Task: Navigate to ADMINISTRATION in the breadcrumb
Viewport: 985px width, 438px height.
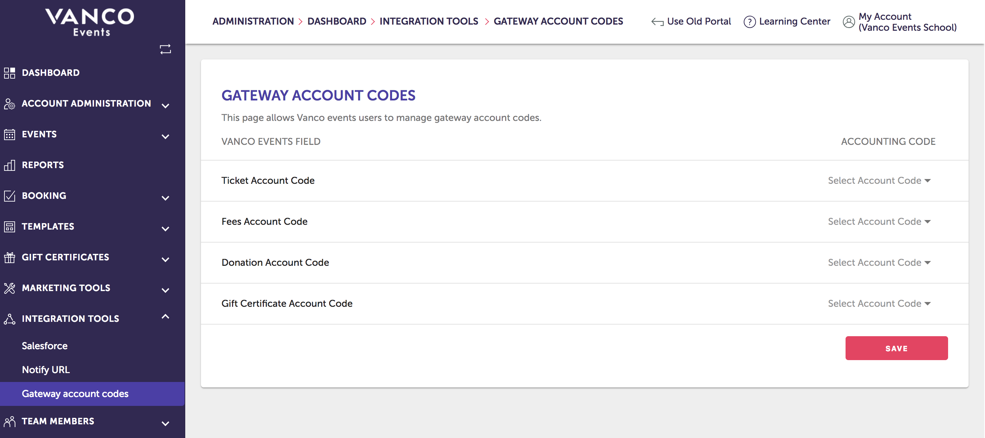Action: coord(254,22)
